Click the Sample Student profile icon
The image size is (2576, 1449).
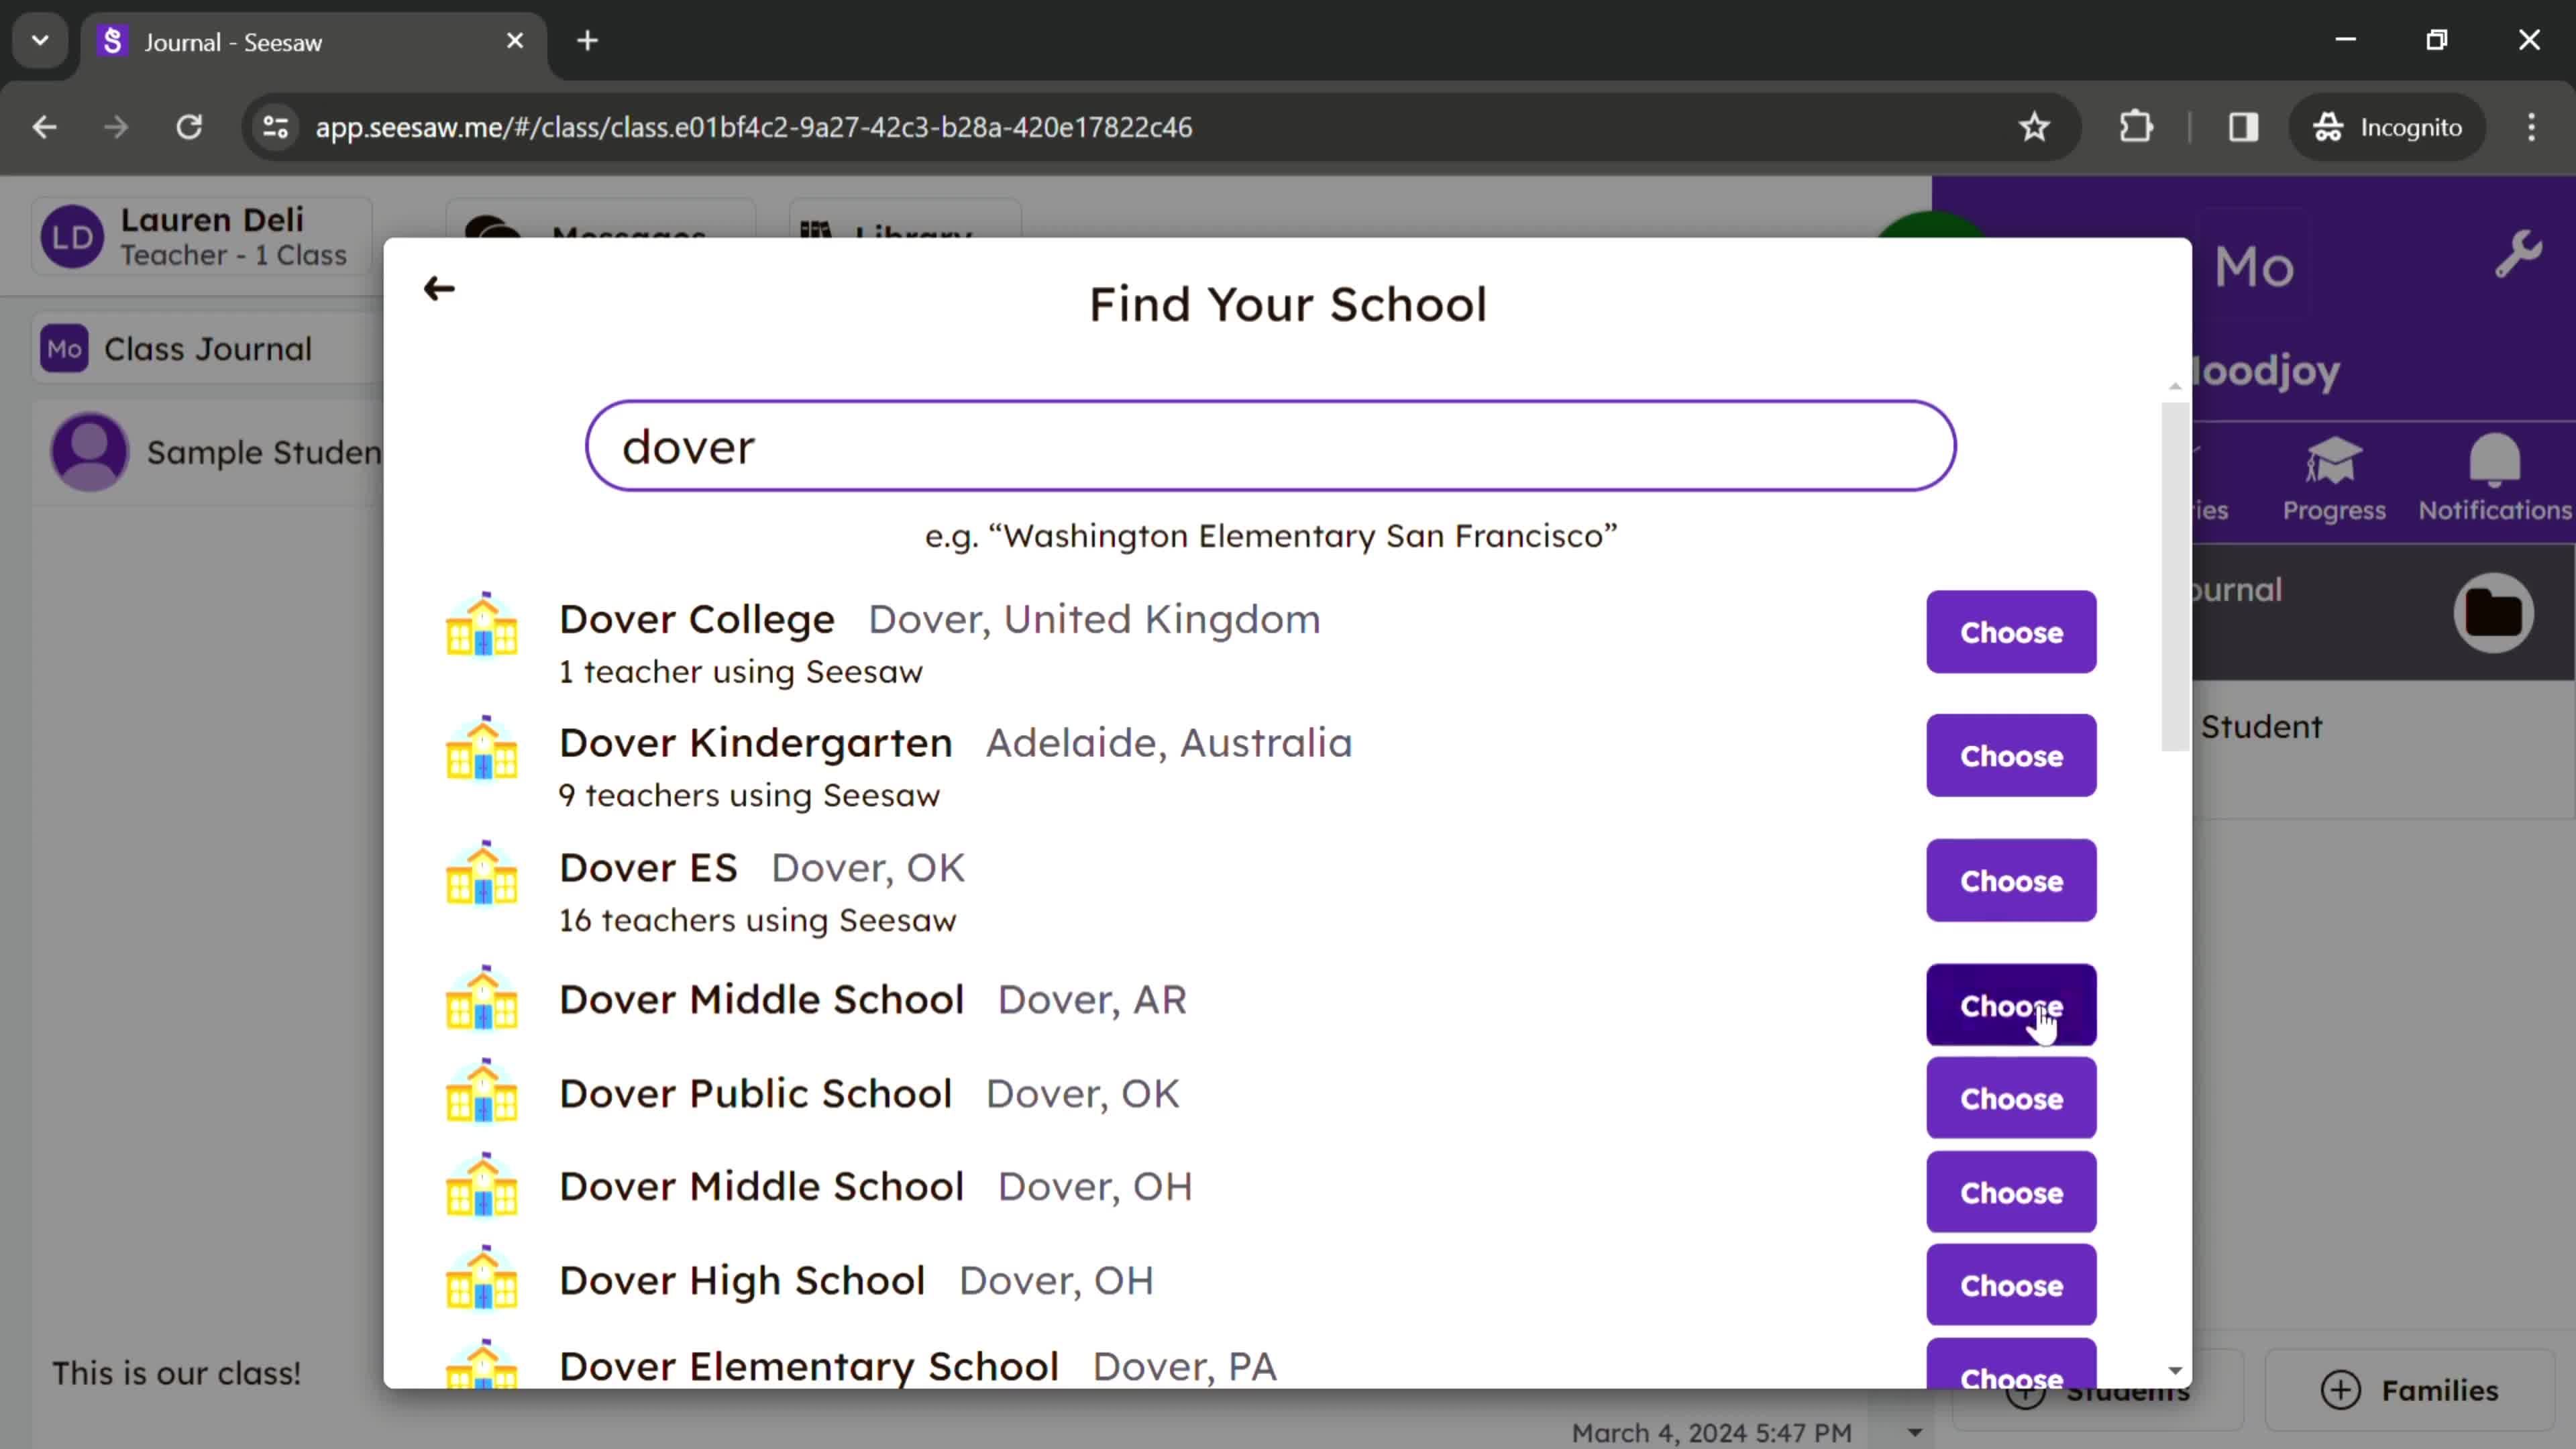[x=92, y=451]
